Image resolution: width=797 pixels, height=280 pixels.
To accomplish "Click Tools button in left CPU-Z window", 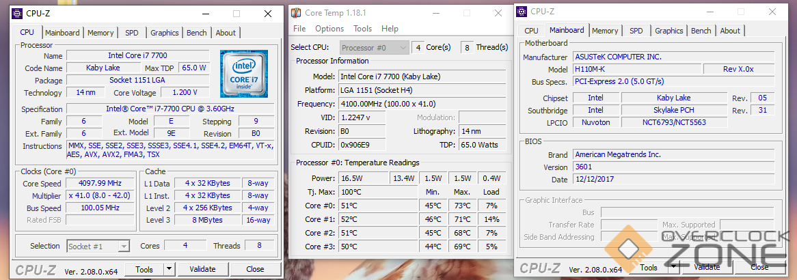I will coord(144,269).
